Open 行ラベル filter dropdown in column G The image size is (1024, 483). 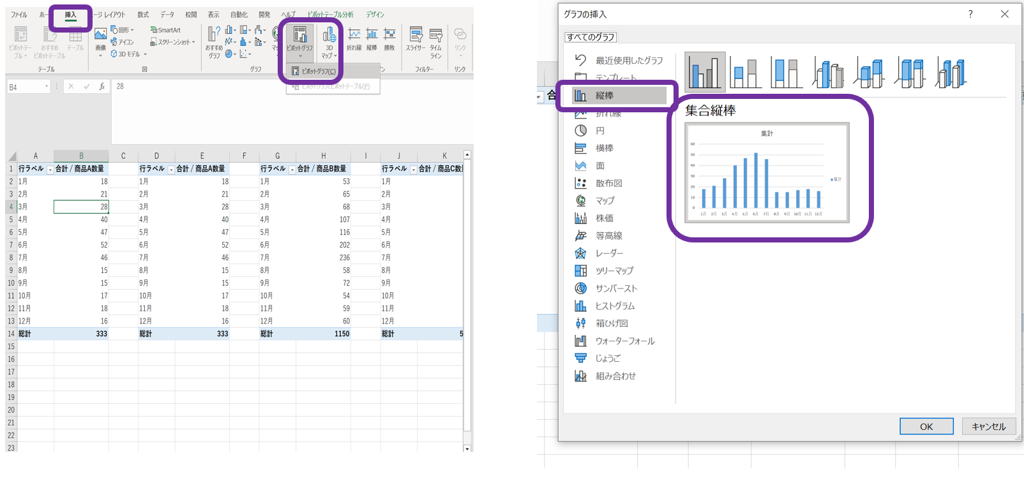(x=292, y=170)
